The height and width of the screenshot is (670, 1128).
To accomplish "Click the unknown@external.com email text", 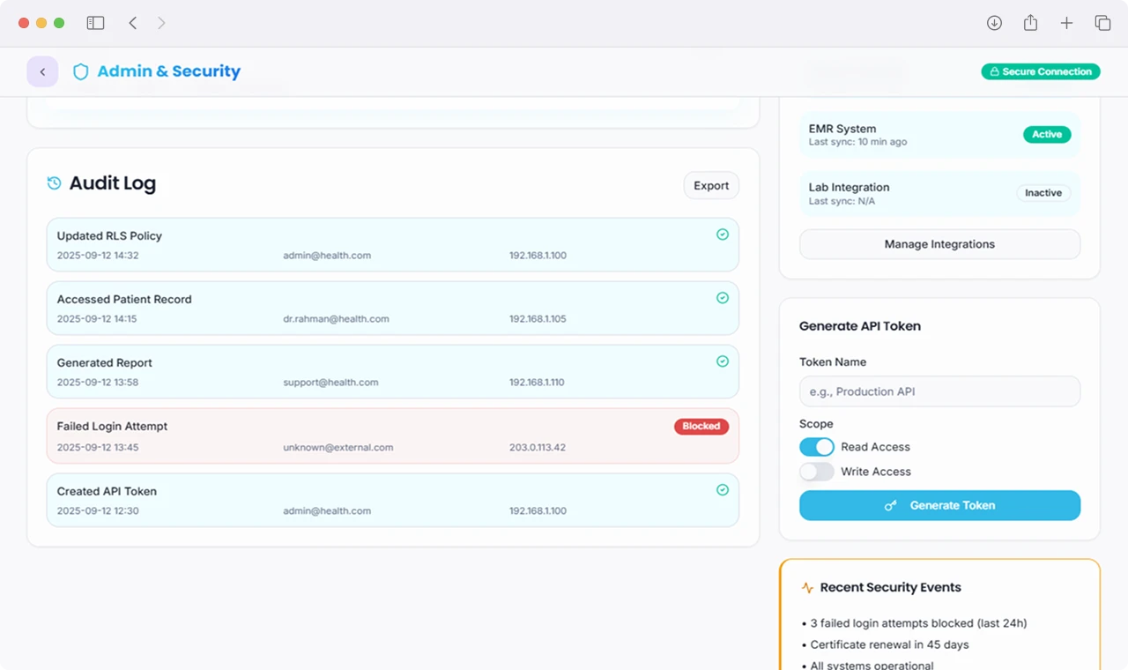I will tap(338, 447).
